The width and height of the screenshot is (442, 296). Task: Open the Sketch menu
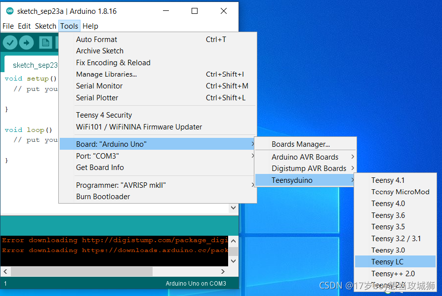tap(45, 26)
